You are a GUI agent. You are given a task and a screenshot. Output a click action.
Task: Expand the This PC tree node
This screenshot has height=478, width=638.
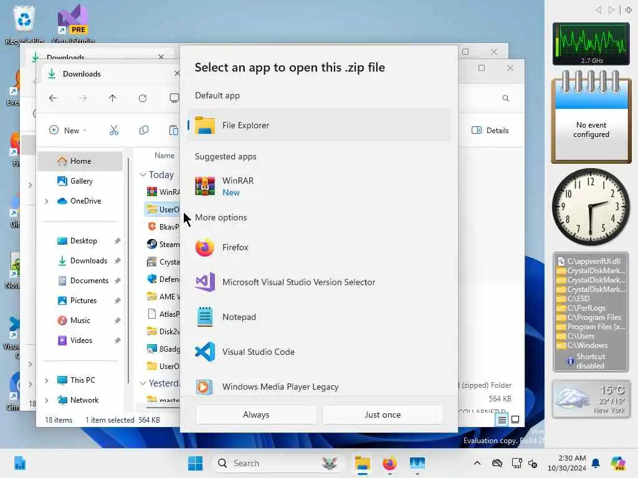click(x=46, y=380)
